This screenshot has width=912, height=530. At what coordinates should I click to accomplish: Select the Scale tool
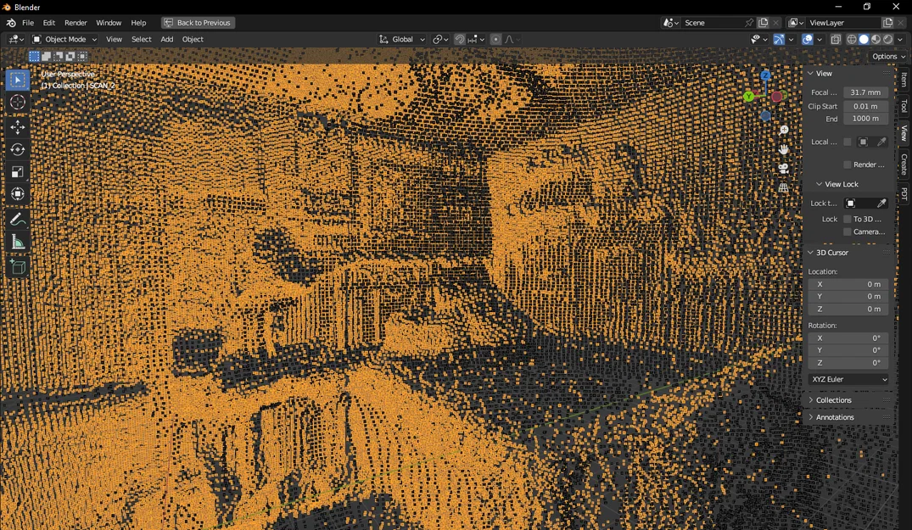tap(18, 172)
